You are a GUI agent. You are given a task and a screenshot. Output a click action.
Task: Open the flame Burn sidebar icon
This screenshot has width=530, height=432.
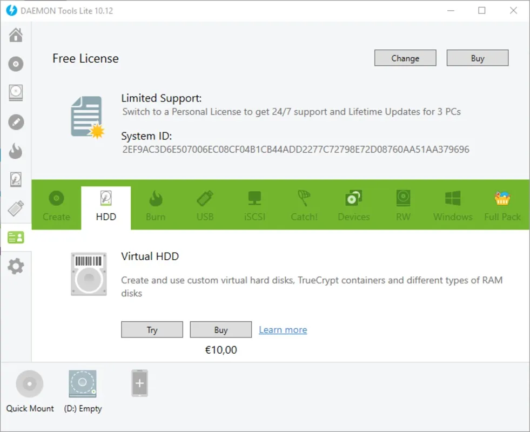click(x=16, y=151)
